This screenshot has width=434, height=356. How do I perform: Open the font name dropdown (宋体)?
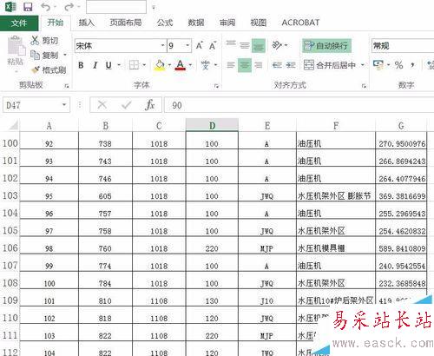click(162, 46)
